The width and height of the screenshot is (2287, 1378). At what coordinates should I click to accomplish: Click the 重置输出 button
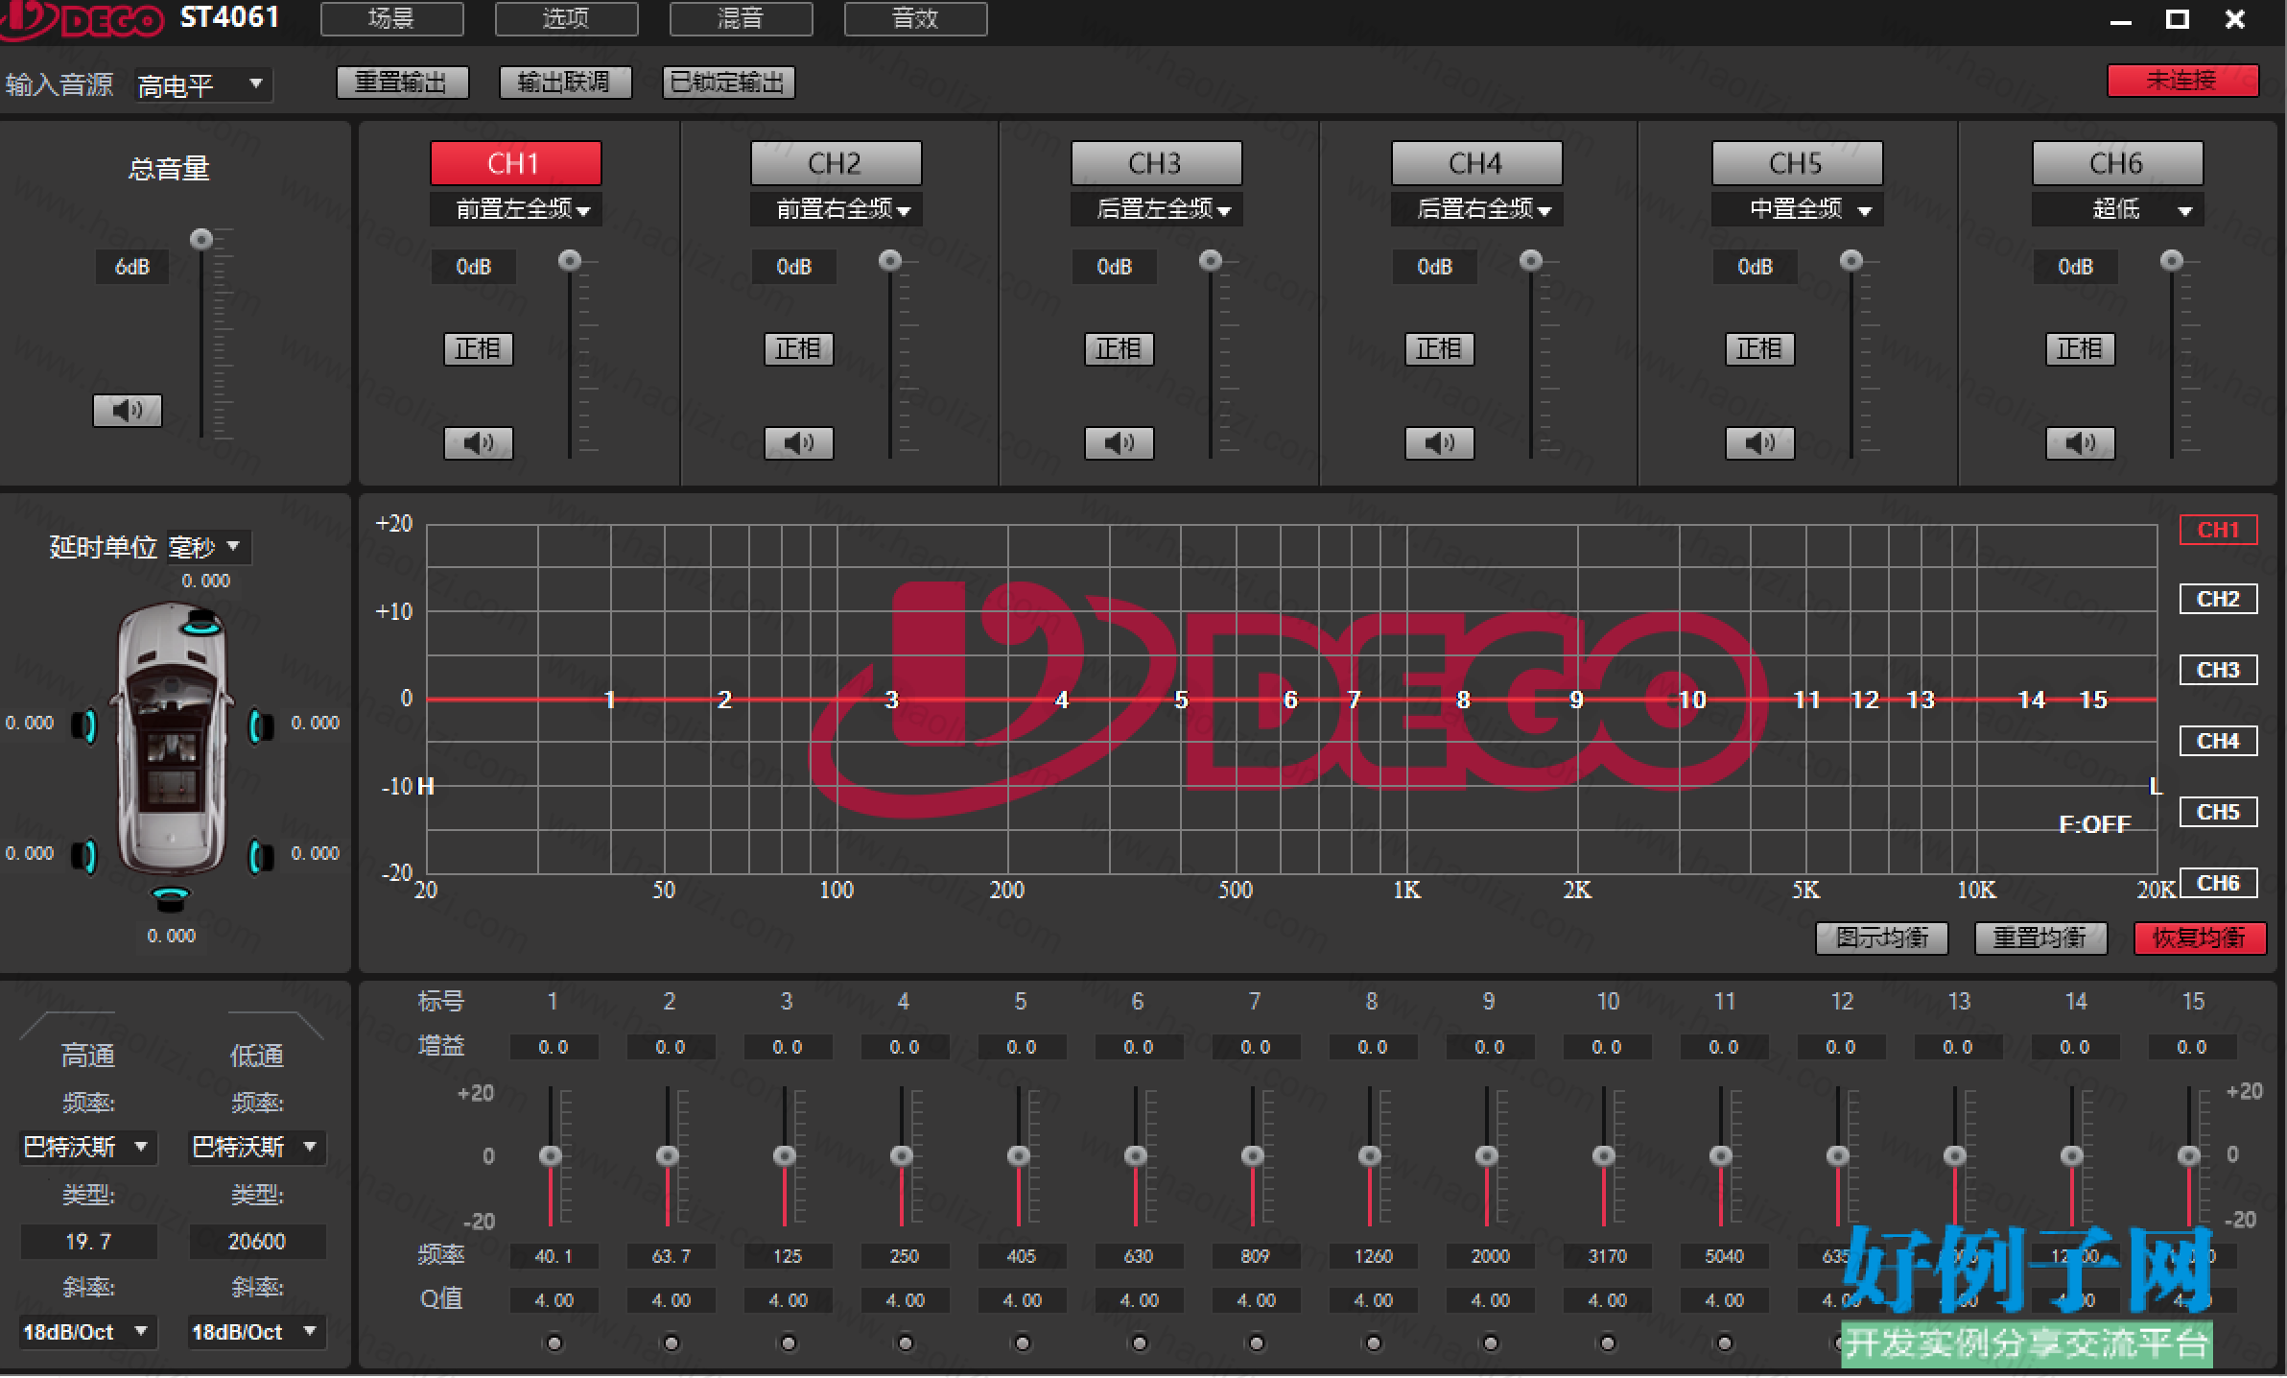click(402, 83)
